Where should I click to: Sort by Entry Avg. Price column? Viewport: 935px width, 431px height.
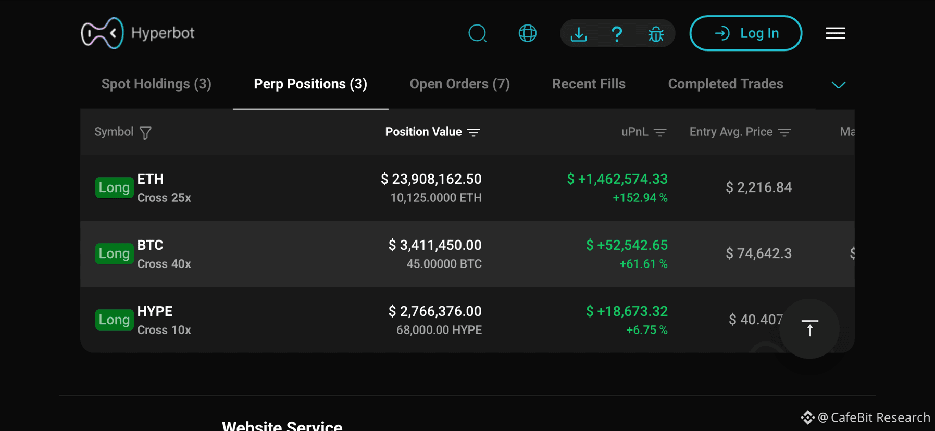[x=740, y=132]
